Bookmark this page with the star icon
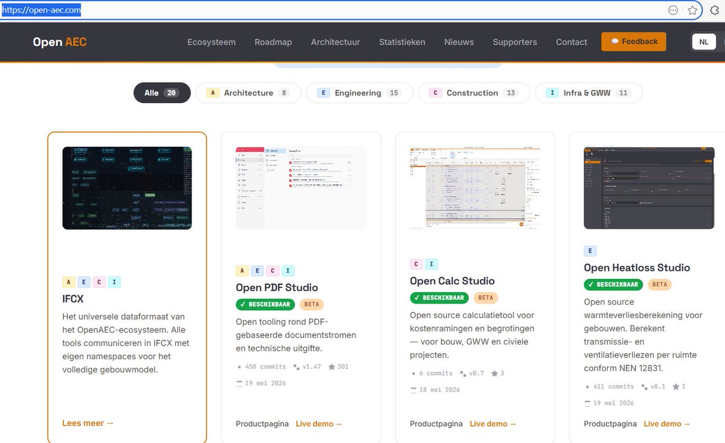 click(692, 10)
